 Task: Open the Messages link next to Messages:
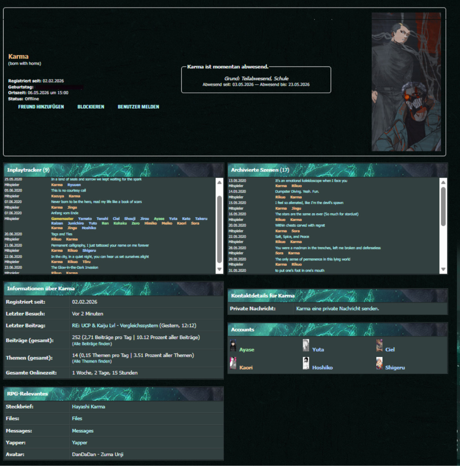83,431
